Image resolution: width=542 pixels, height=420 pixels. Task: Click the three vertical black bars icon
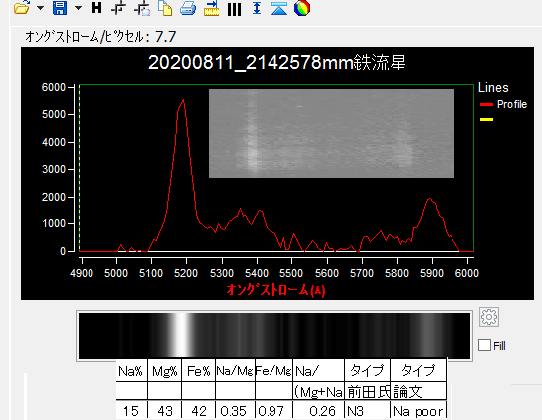(234, 9)
